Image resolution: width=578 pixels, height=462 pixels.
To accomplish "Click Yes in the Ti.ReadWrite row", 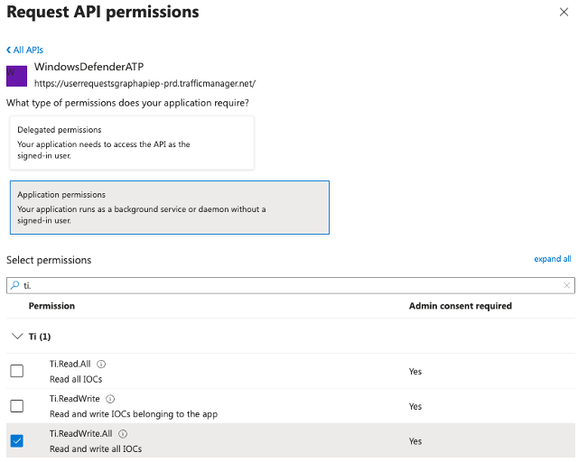I will coord(415,406).
